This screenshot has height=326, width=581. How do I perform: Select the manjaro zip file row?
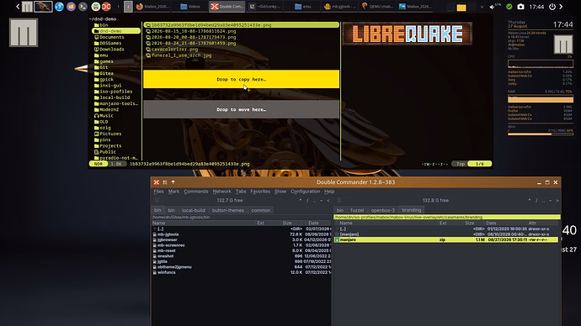446,240
